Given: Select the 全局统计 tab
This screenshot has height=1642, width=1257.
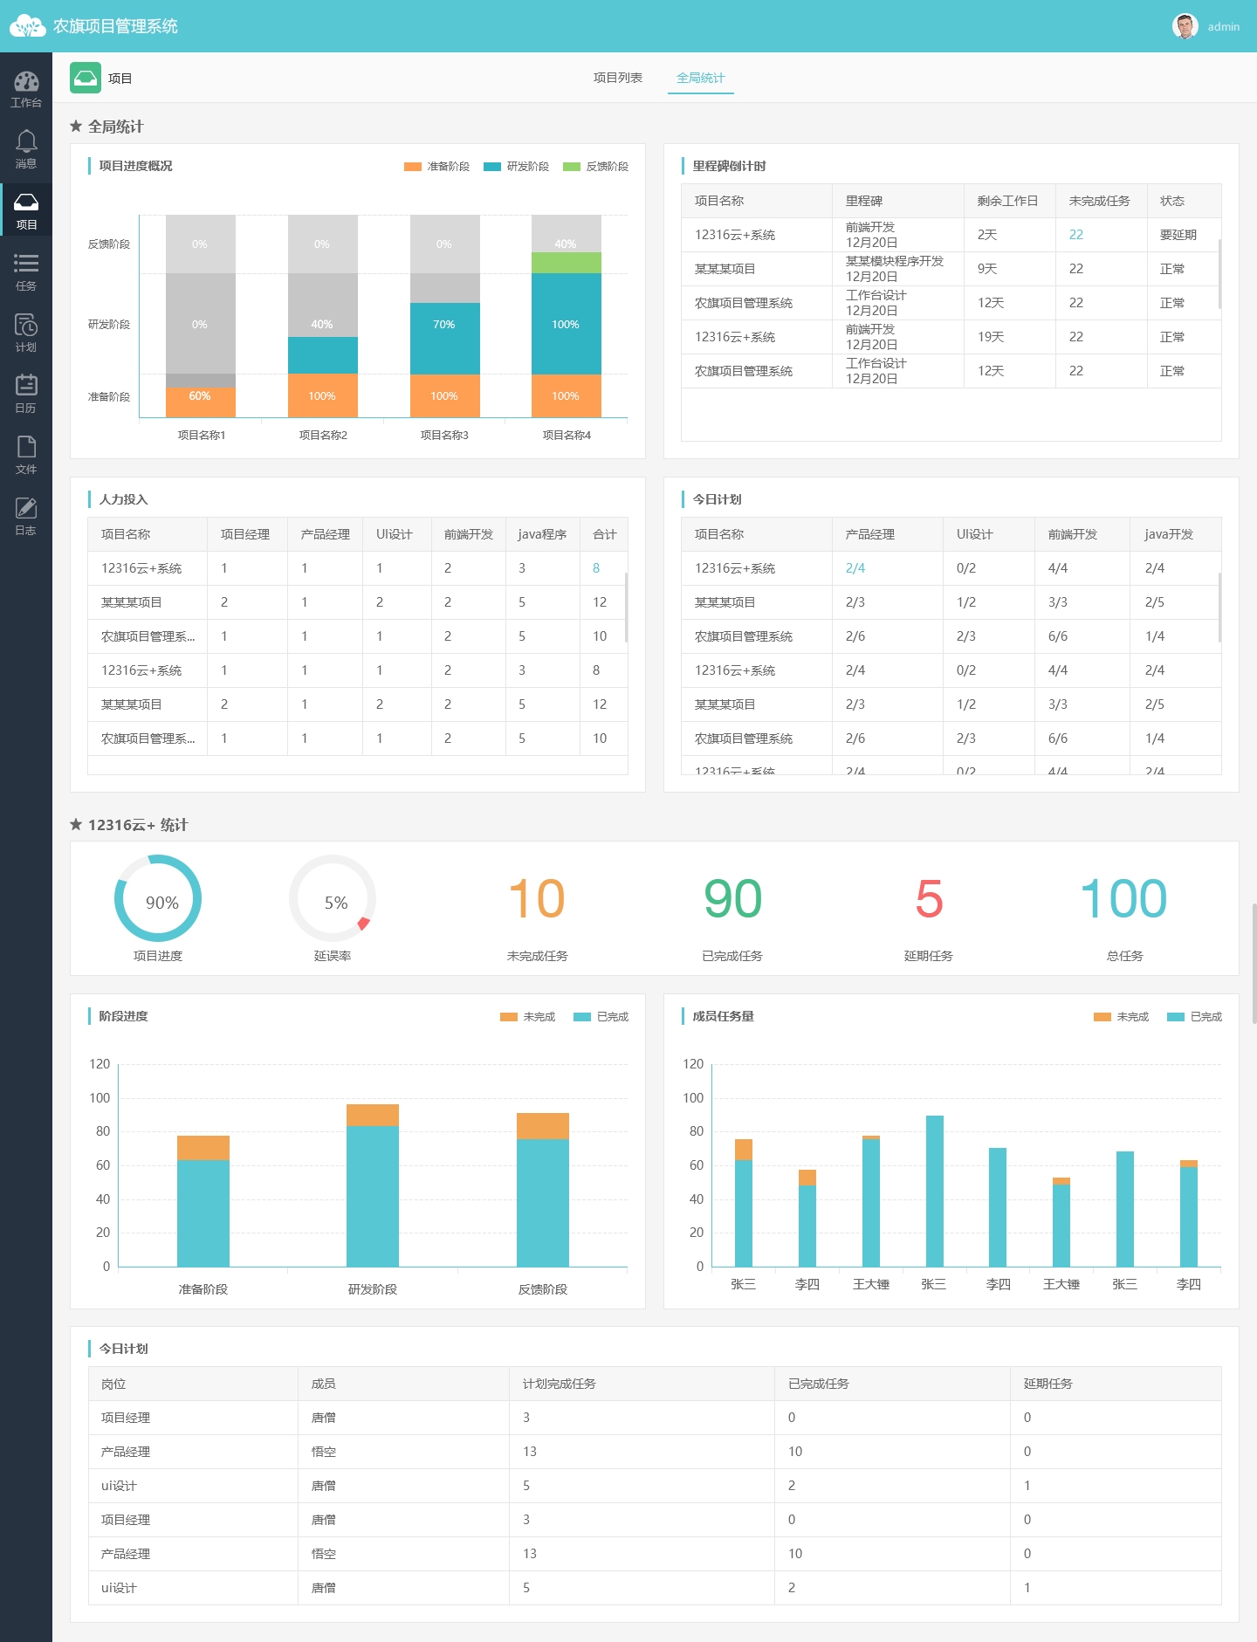Looking at the screenshot, I should [701, 78].
